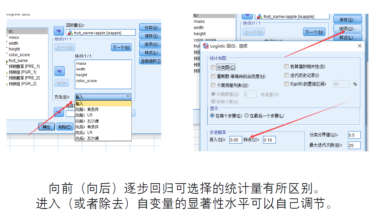
Task: Select 预测组 [PGR_1] variable
Action: point(22,72)
